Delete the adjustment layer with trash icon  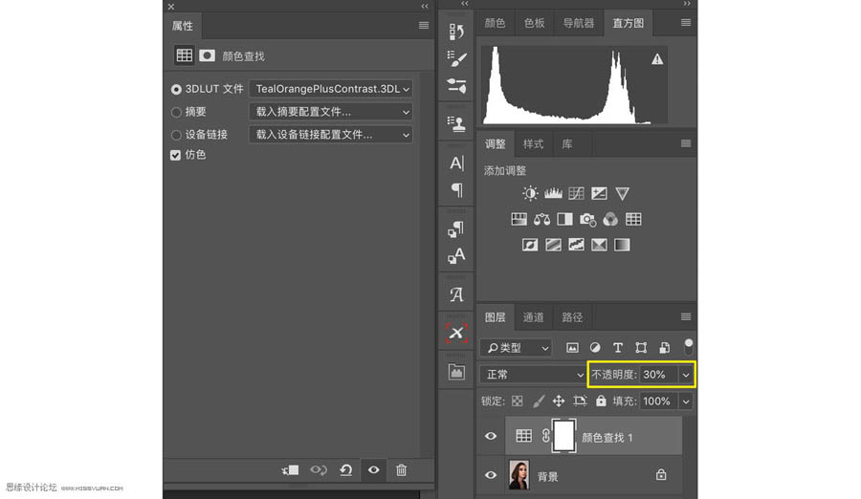(x=402, y=470)
